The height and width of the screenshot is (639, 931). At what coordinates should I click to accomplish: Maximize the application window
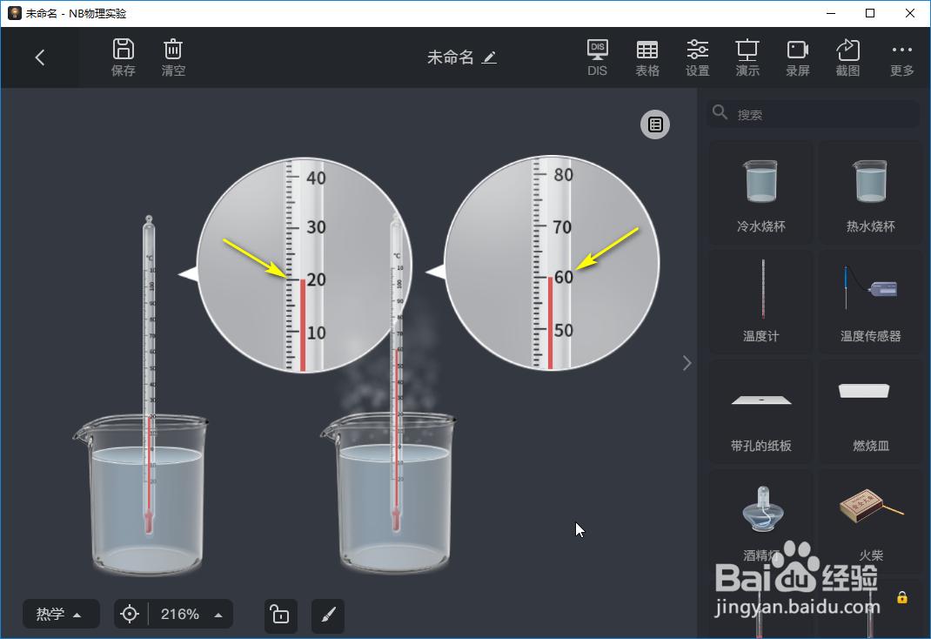click(x=870, y=13)
